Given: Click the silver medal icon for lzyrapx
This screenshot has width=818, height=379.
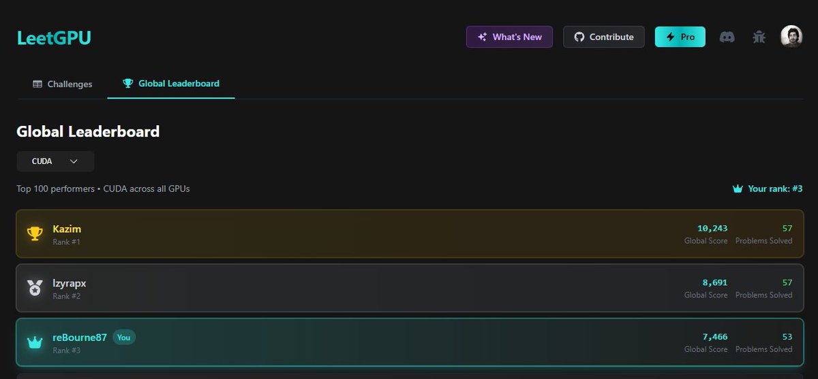Looking at the screenshot, I should coord(35,288).
